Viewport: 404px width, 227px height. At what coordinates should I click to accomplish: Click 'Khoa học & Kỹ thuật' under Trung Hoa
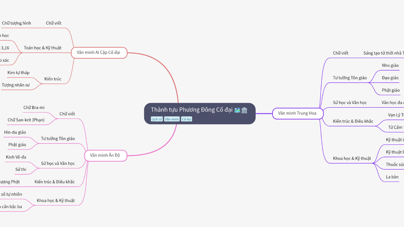(x=352, y=159)
